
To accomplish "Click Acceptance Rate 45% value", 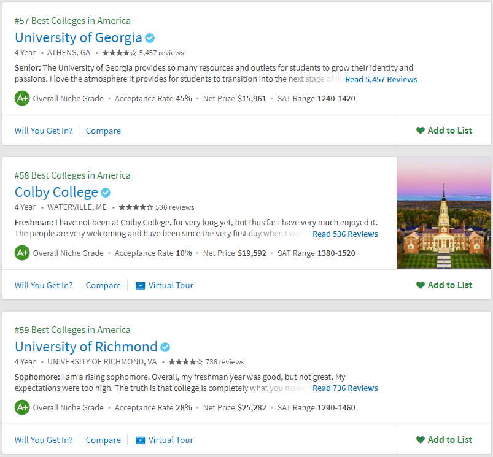I will point(184,99).
